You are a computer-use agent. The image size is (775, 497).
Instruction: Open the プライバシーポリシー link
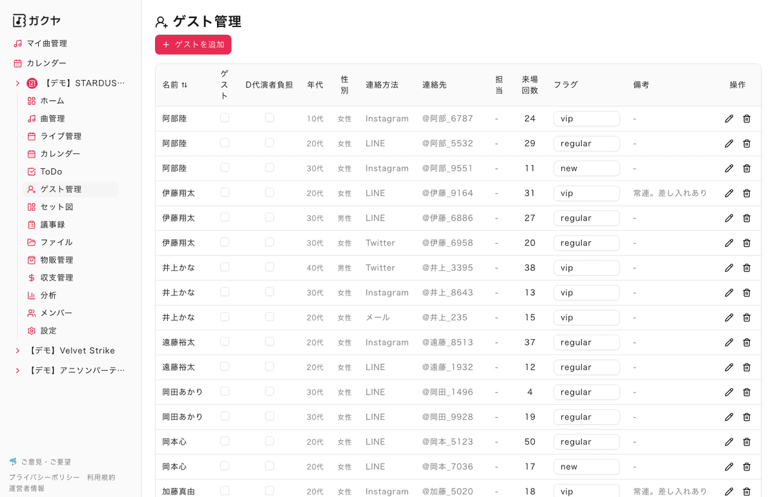(45, 477)
